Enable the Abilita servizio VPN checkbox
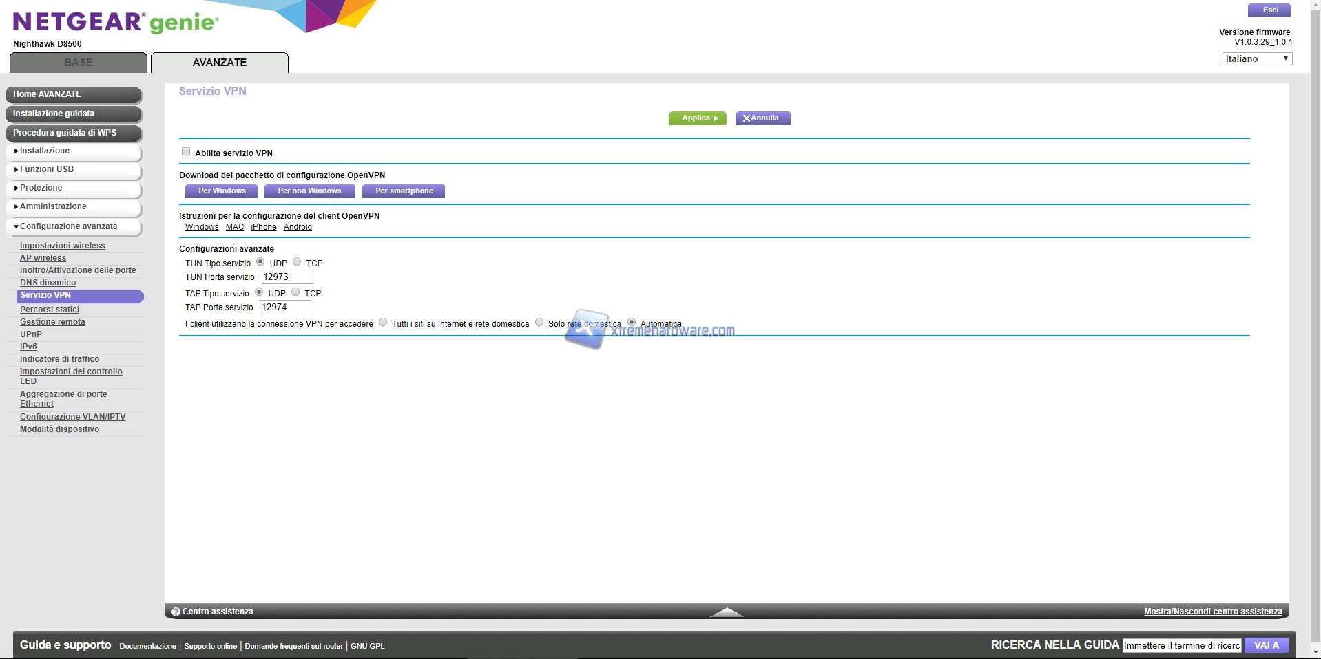Screen dimensions: 1321x659 (186, 152)
